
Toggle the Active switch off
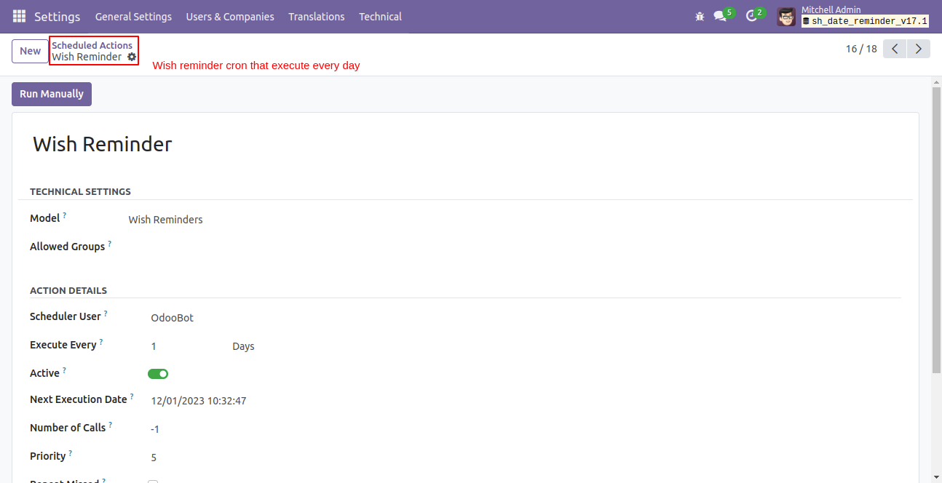[x=158, y=374]
